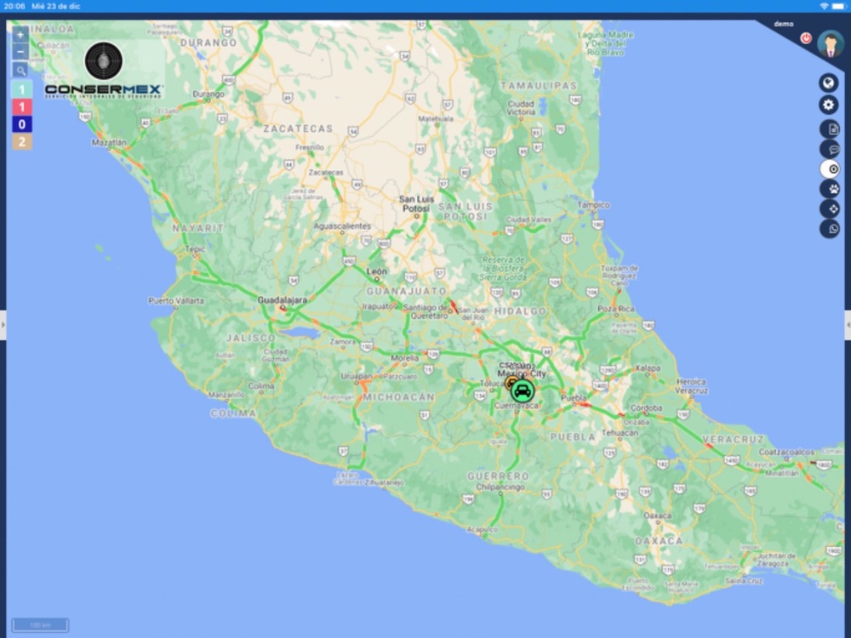851x638 pixels.
Task: Tap the battery status icon
Action: 839,6
